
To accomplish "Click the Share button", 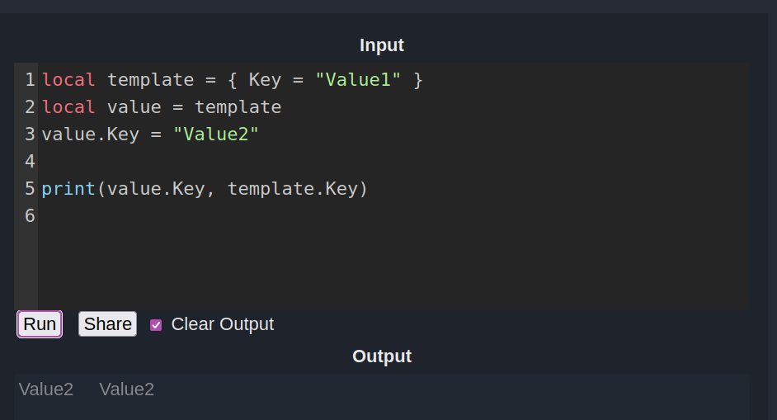I will 107,323.
